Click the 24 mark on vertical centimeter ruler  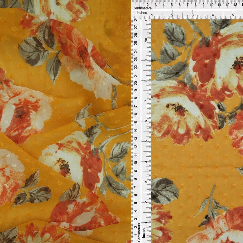click(x=136, y=51)
